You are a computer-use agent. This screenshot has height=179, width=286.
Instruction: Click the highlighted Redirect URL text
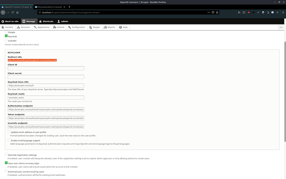click(32, 60)
